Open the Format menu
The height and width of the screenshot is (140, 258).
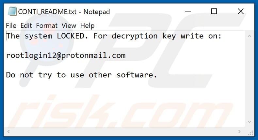[47, 25]
